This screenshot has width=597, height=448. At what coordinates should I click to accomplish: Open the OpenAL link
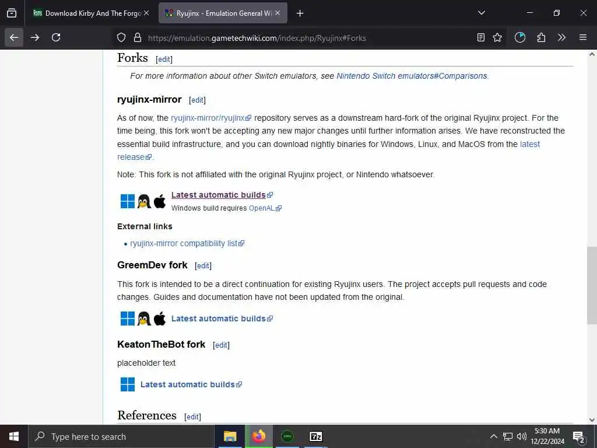tap(265, 208)
